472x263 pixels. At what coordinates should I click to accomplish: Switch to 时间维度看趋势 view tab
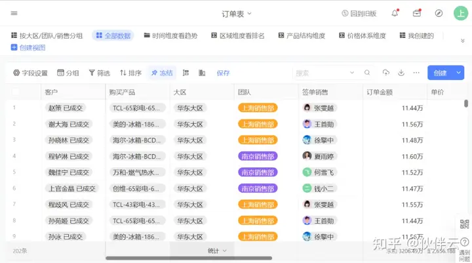click(170, 35)
